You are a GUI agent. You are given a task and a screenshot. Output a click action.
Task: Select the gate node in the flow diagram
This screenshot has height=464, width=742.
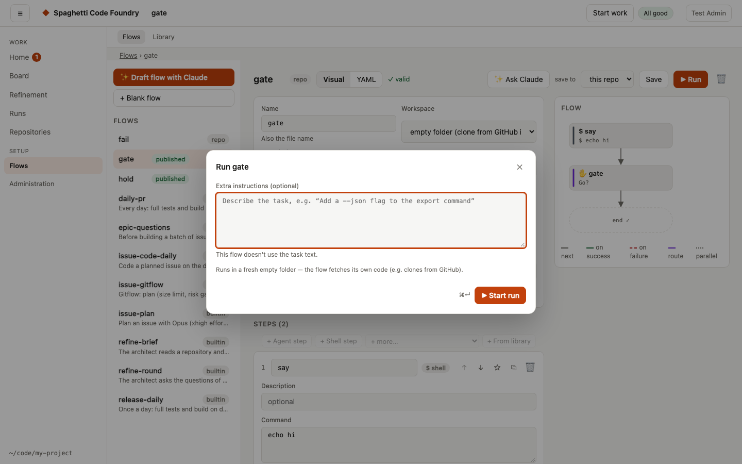[621, 178]
